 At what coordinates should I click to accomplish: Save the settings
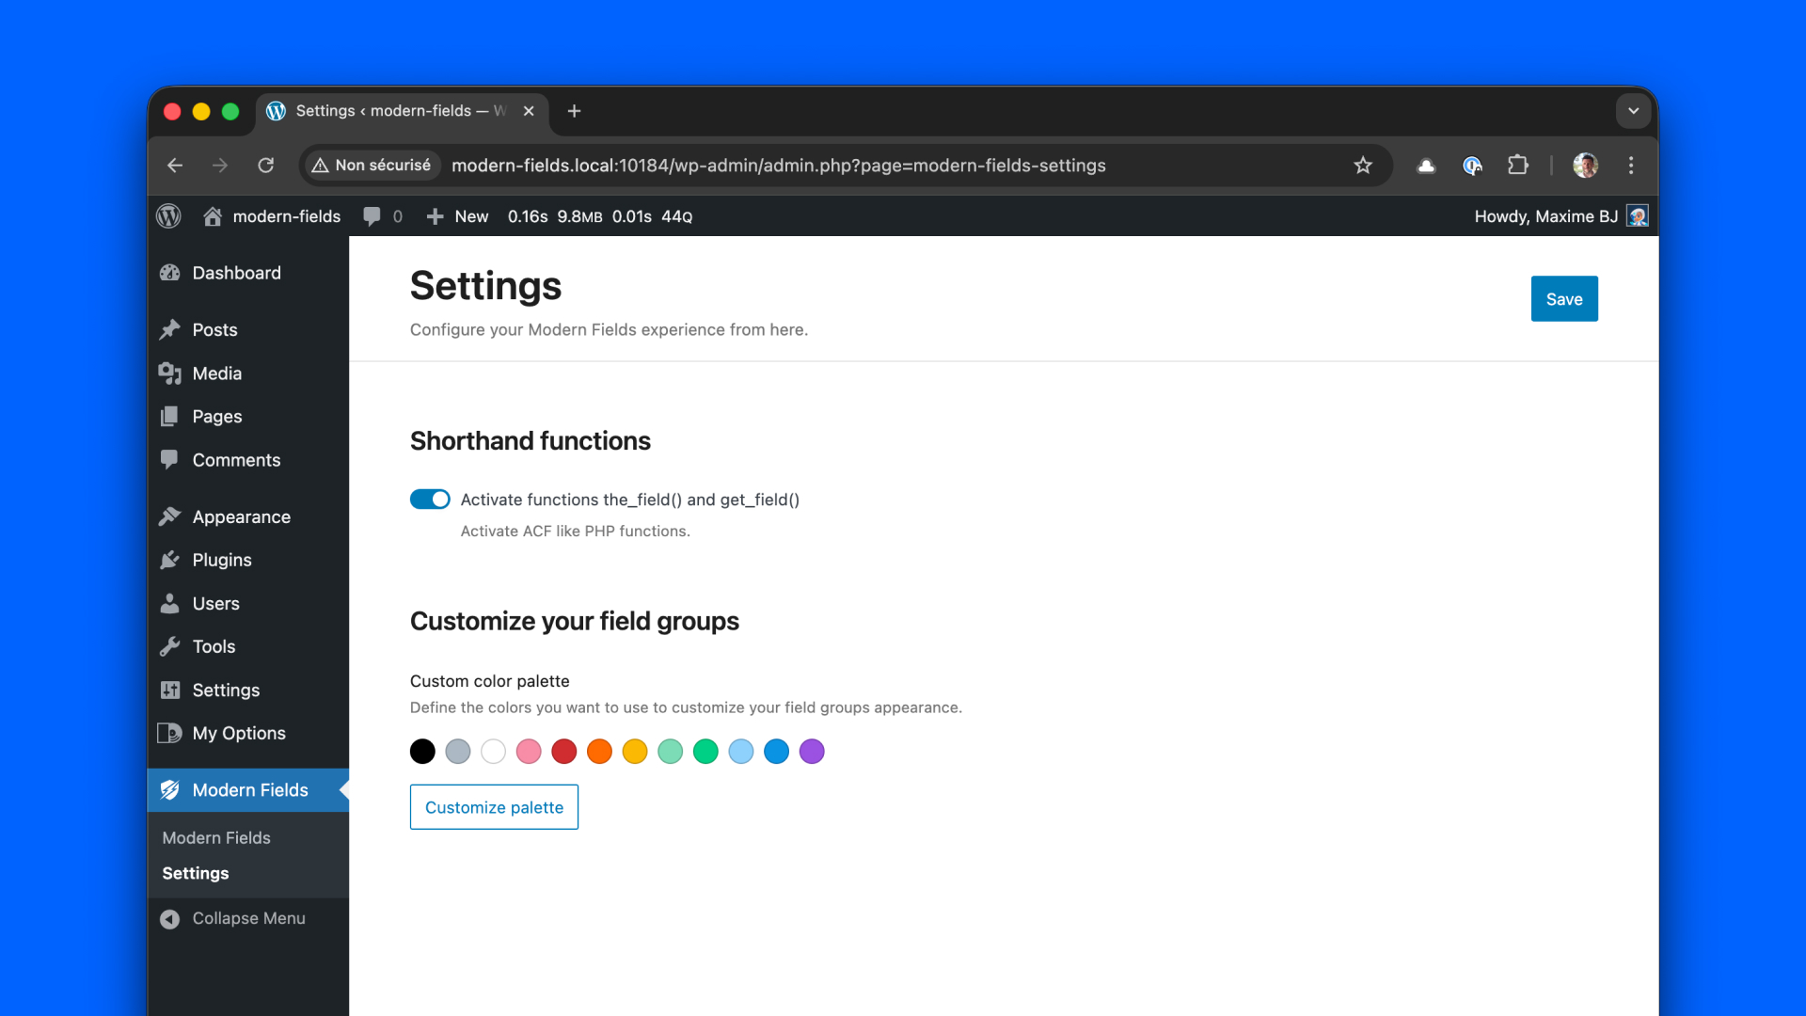click(x=1563, y=299)
